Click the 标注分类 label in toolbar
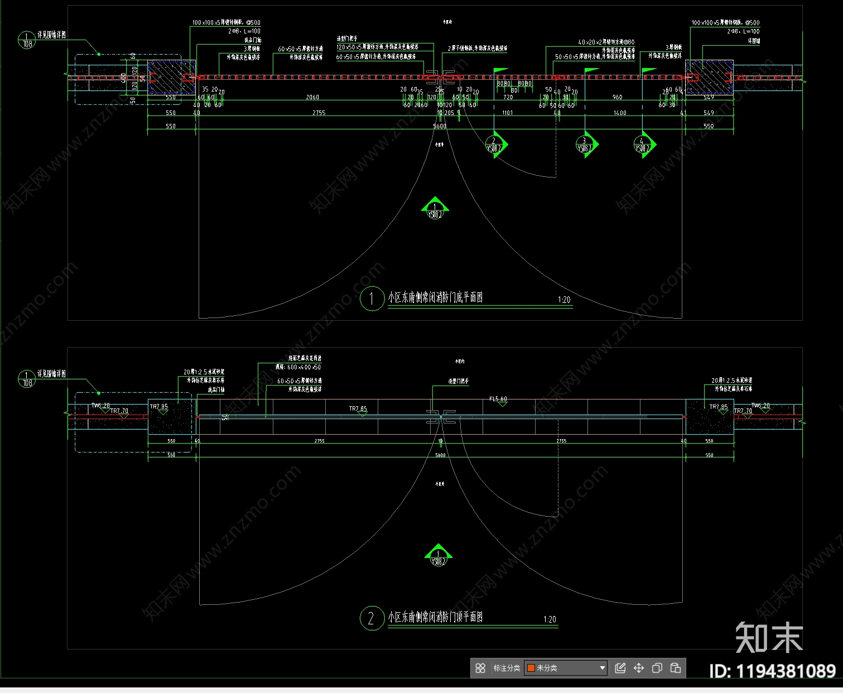The image size is (843, 693). click(507, 668)
